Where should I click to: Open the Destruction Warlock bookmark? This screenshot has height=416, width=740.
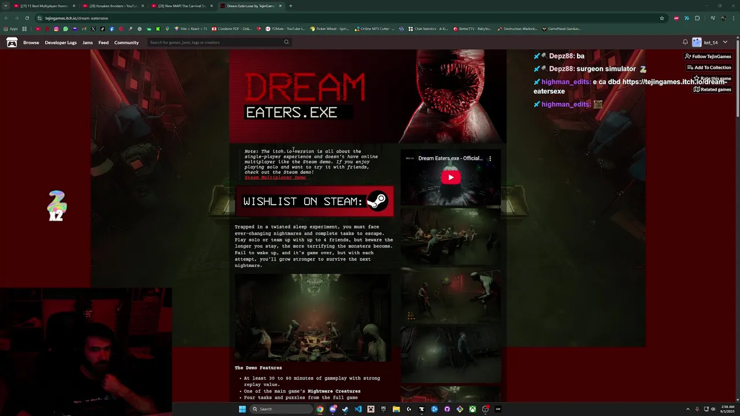coord(517,29)
